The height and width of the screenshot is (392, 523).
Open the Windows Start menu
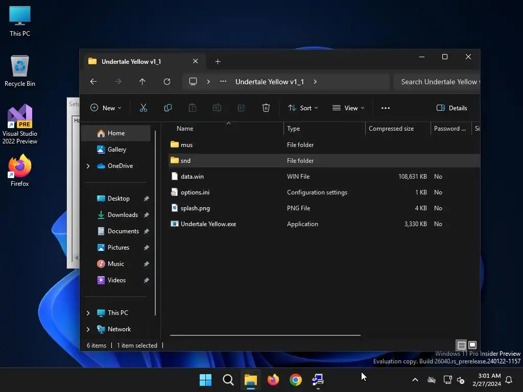(205, 380)
